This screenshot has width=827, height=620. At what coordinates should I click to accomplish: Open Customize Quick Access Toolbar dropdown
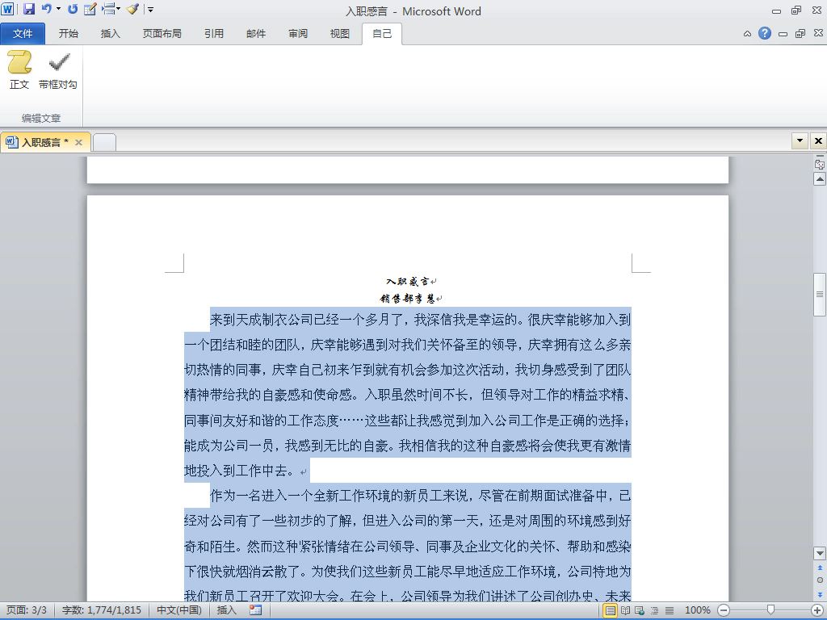tap(151, 10)
